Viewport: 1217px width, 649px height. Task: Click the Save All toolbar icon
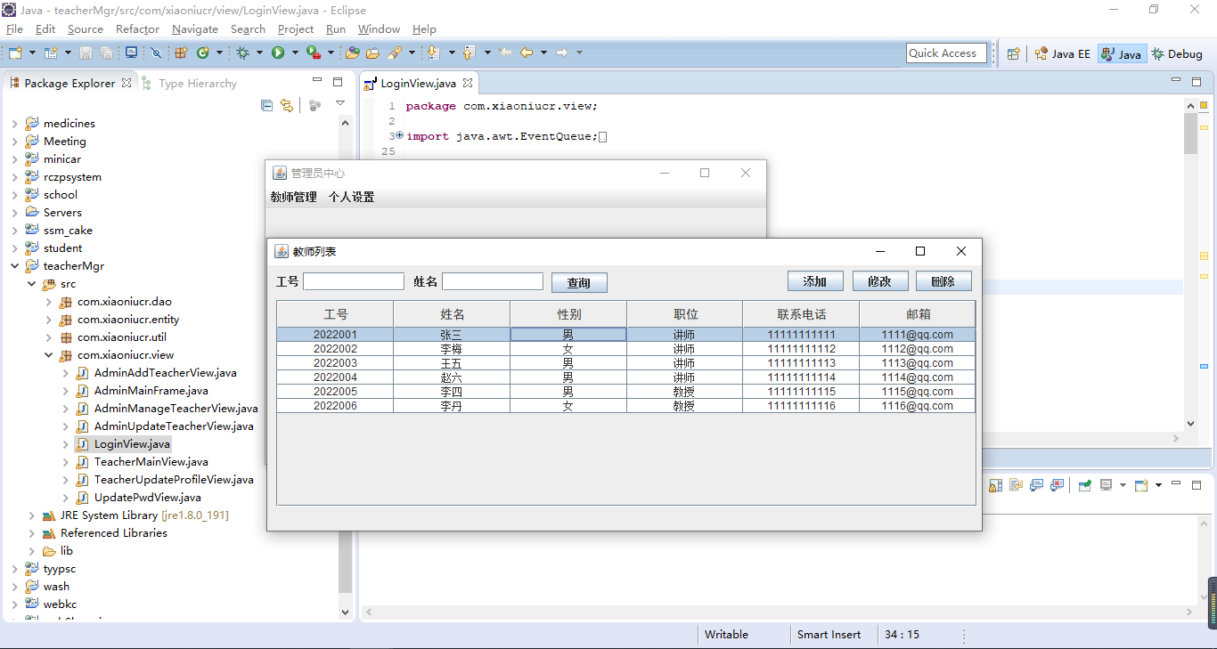[106, 53]
